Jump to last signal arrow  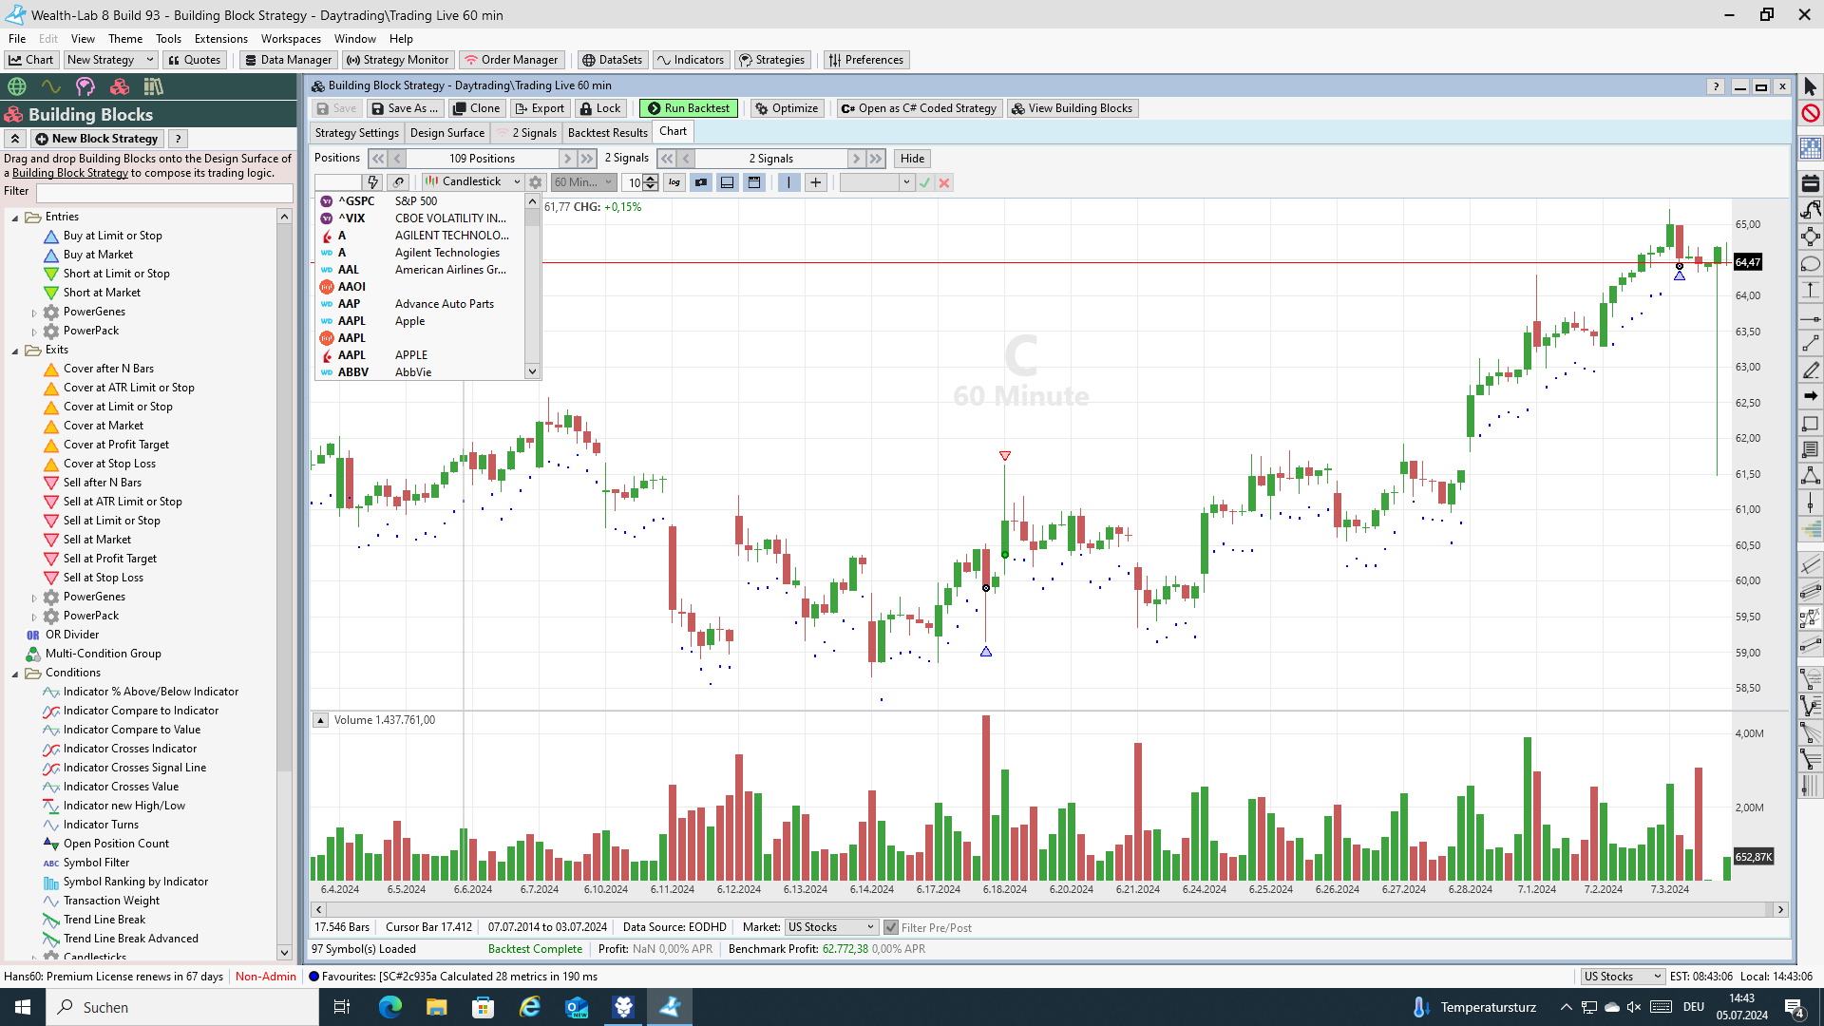(876, 159)
